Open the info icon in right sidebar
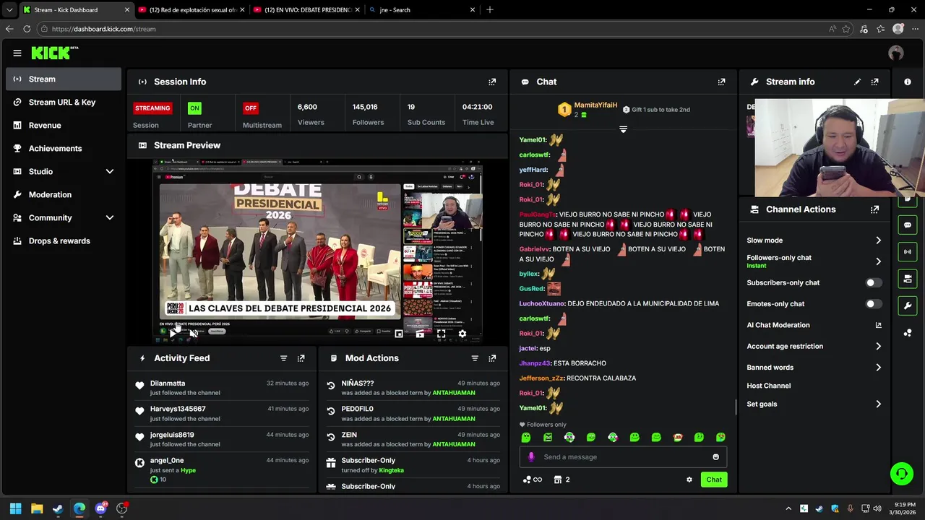Image resolution: width=925 pixels, height=520 pixels. click(x=908, y=82)
